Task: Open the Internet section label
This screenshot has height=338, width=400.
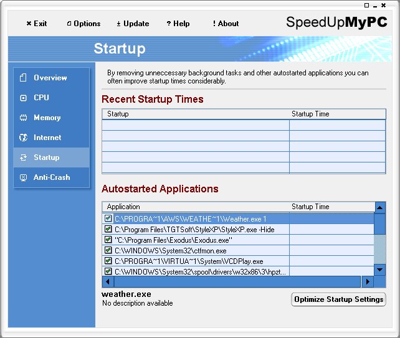Action: click(x=47, y=138)
